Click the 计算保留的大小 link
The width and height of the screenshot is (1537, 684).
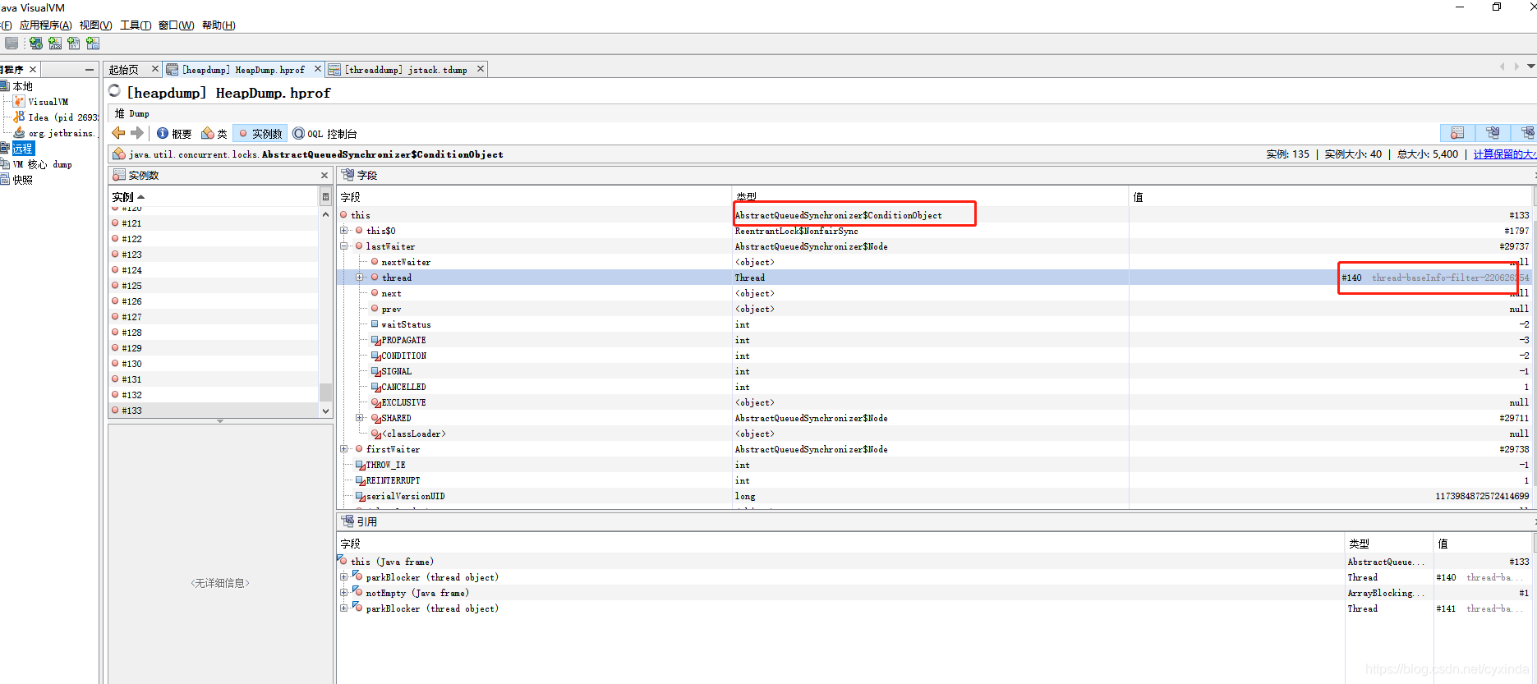click(1505, 154)
